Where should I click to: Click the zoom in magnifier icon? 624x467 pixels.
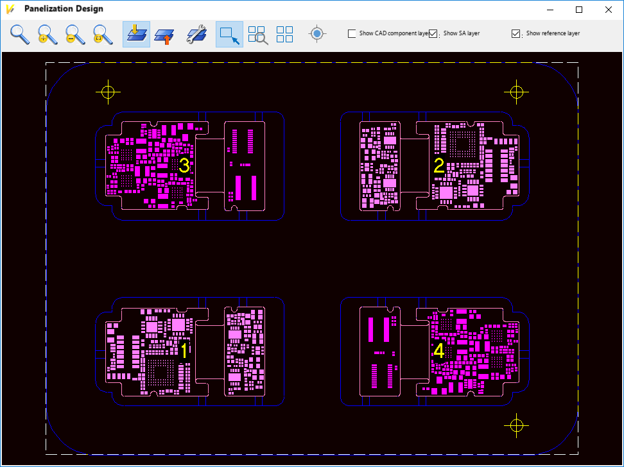click(48, 34)
